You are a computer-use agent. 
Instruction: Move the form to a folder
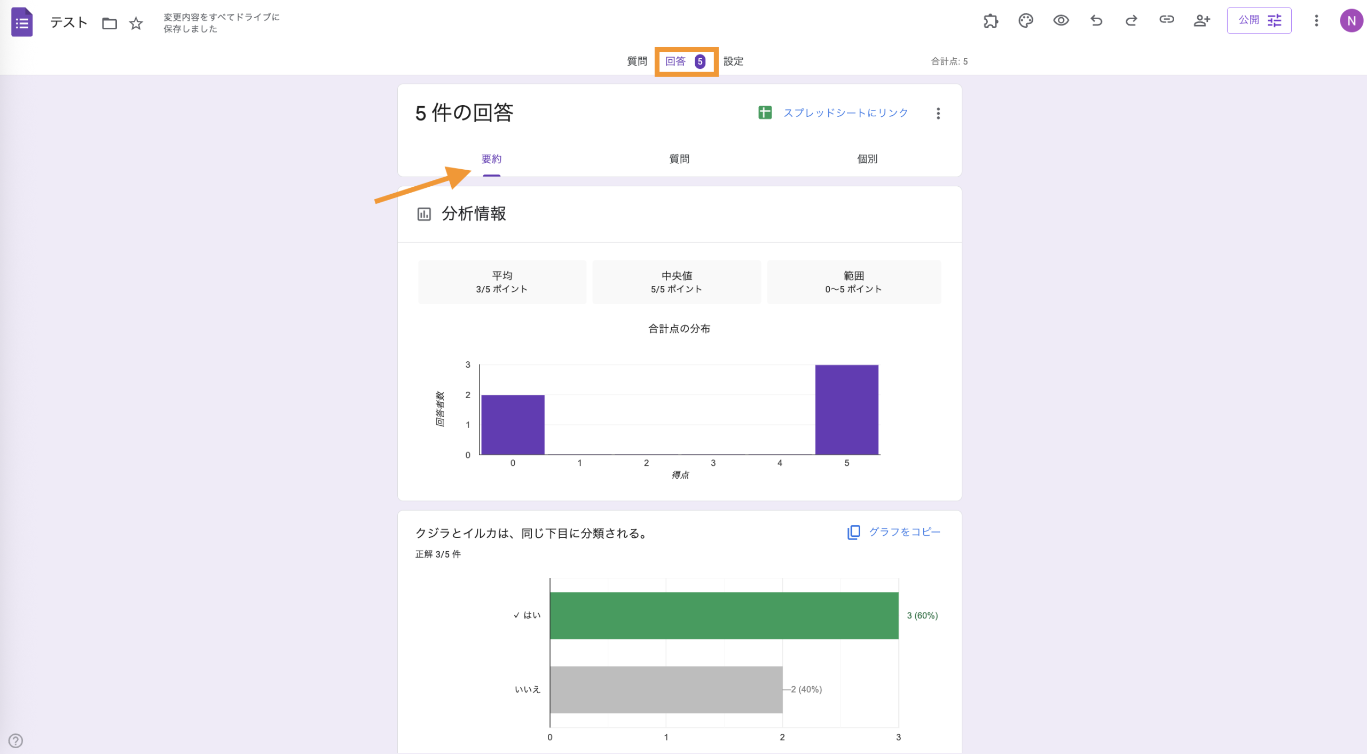click(109, 23)
